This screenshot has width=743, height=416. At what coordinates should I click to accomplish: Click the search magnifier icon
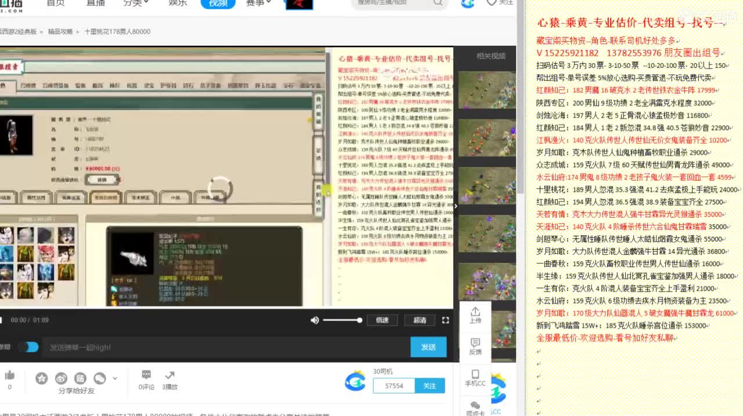pos(438,3)
